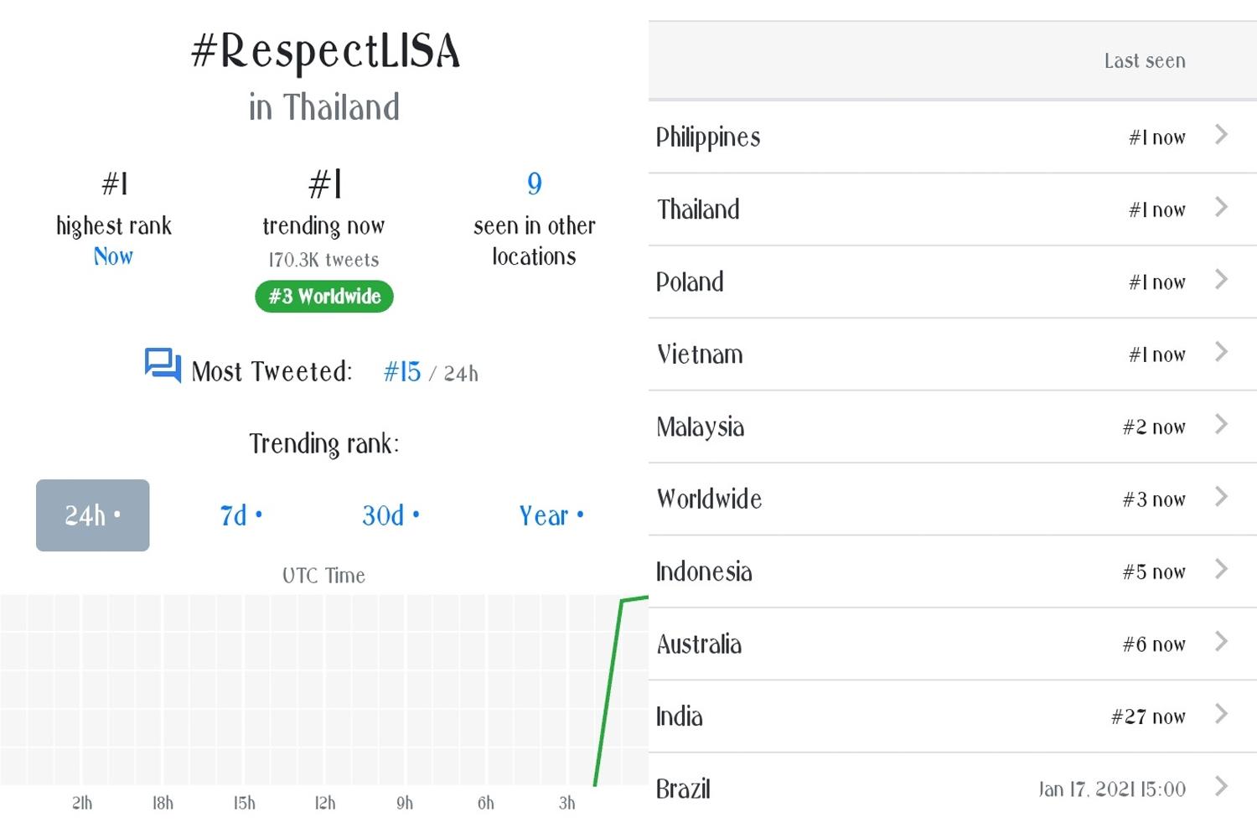Image resolution: width=1257 pixels, height=838 pixels.
Task: Click the Brazil row chevron icon
Action: click(1221, 786)
